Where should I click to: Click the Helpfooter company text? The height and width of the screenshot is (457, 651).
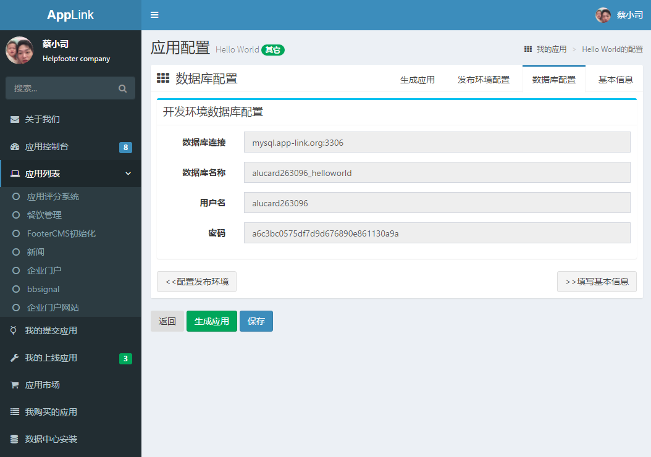[77, 59]
